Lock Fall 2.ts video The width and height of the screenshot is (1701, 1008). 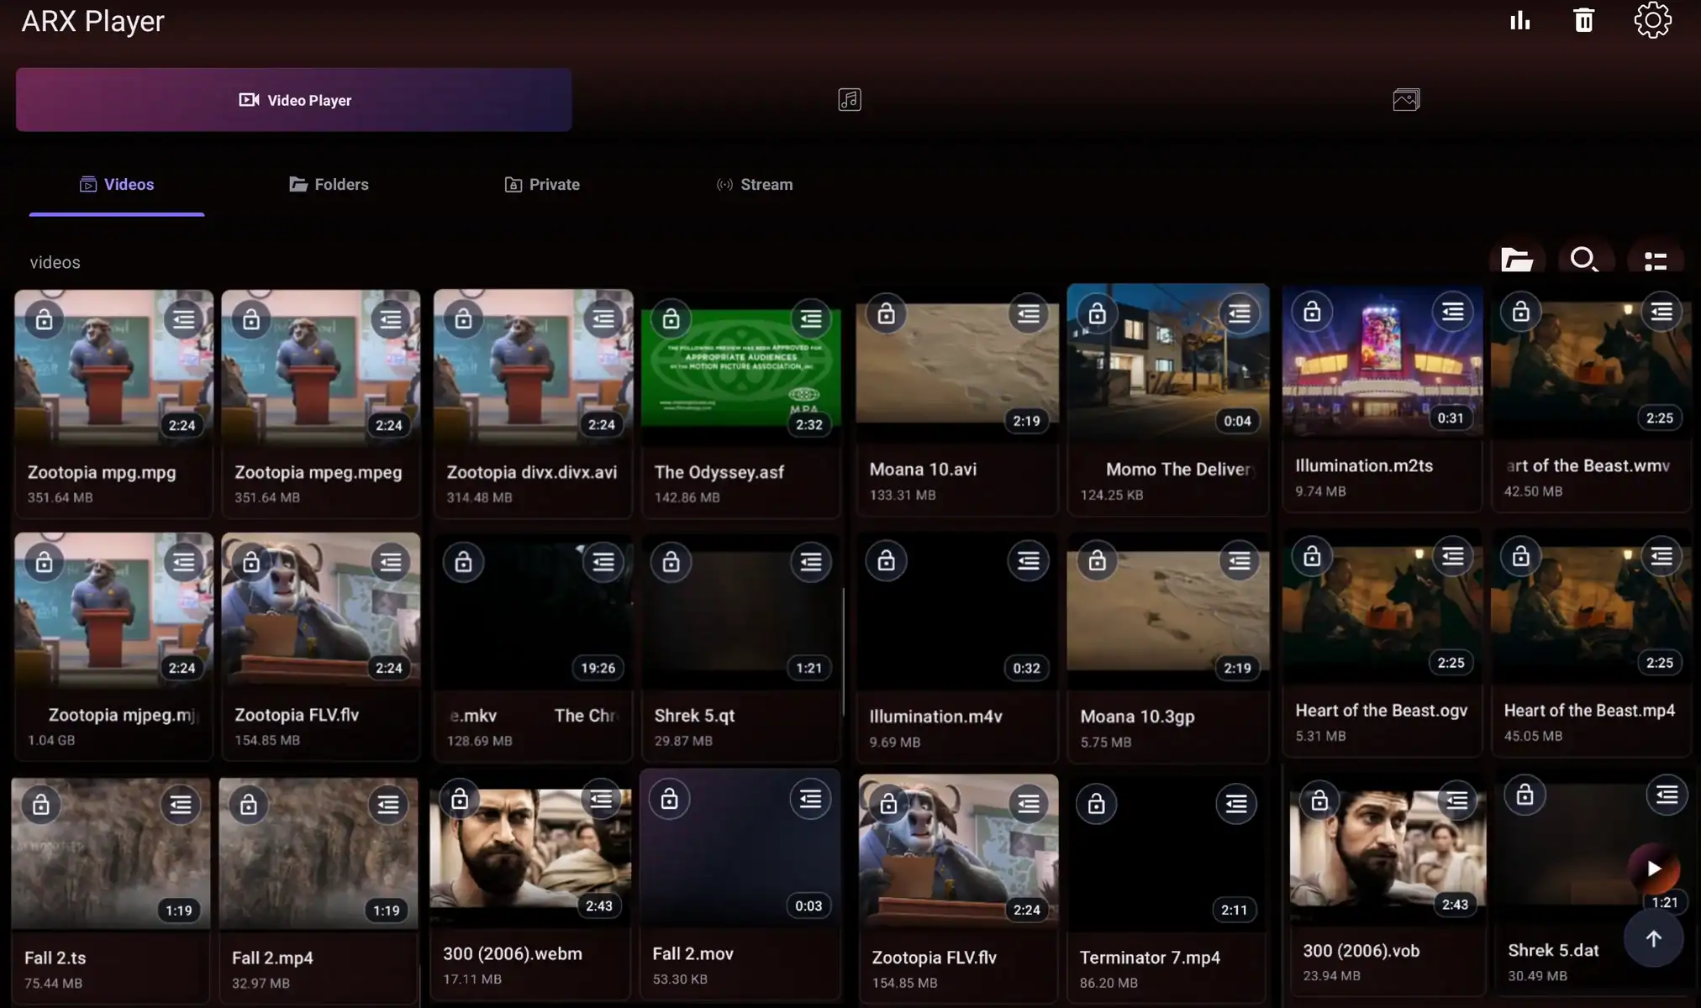(41, 805)
